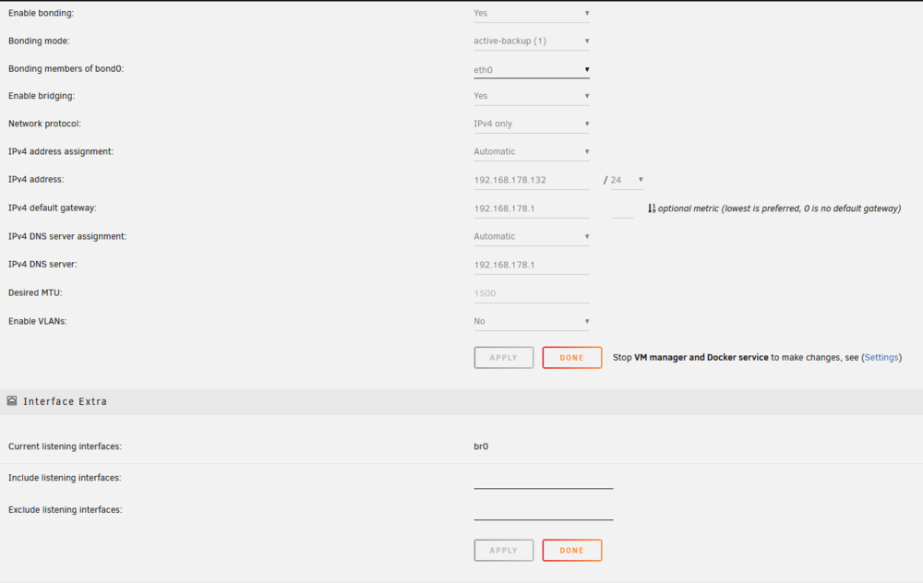Click the Enable bridging label
923x583 pixels.
click(42, 96)
